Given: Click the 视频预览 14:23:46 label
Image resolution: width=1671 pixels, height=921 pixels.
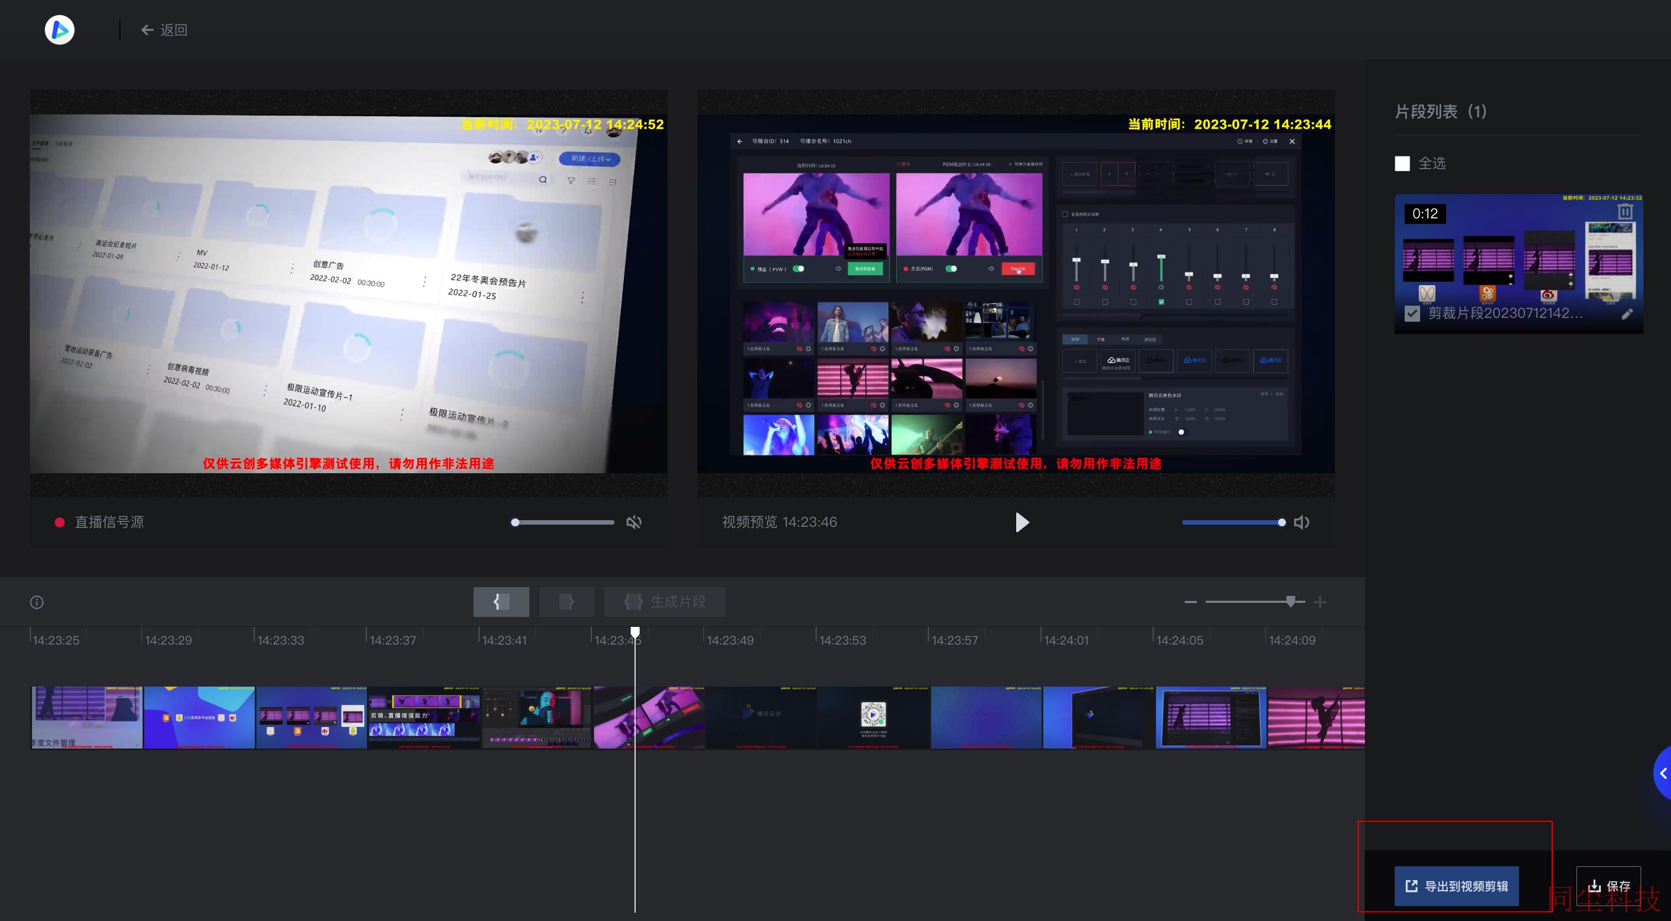Looking at the screenshot, I should pos(779,522).
